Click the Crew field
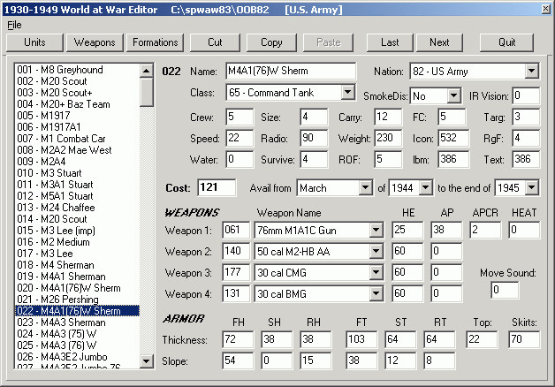Image resolution: width=555 pixels, height=387 pixels. tap(239, 118)
